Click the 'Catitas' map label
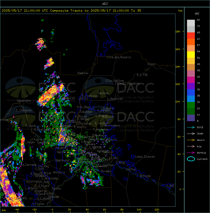The image size is (210, 213). point(131,169)
